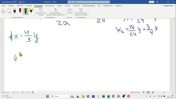Open the WPS PDF tab
The width and height of the screenshot is (176, 99).
[20, 6]
